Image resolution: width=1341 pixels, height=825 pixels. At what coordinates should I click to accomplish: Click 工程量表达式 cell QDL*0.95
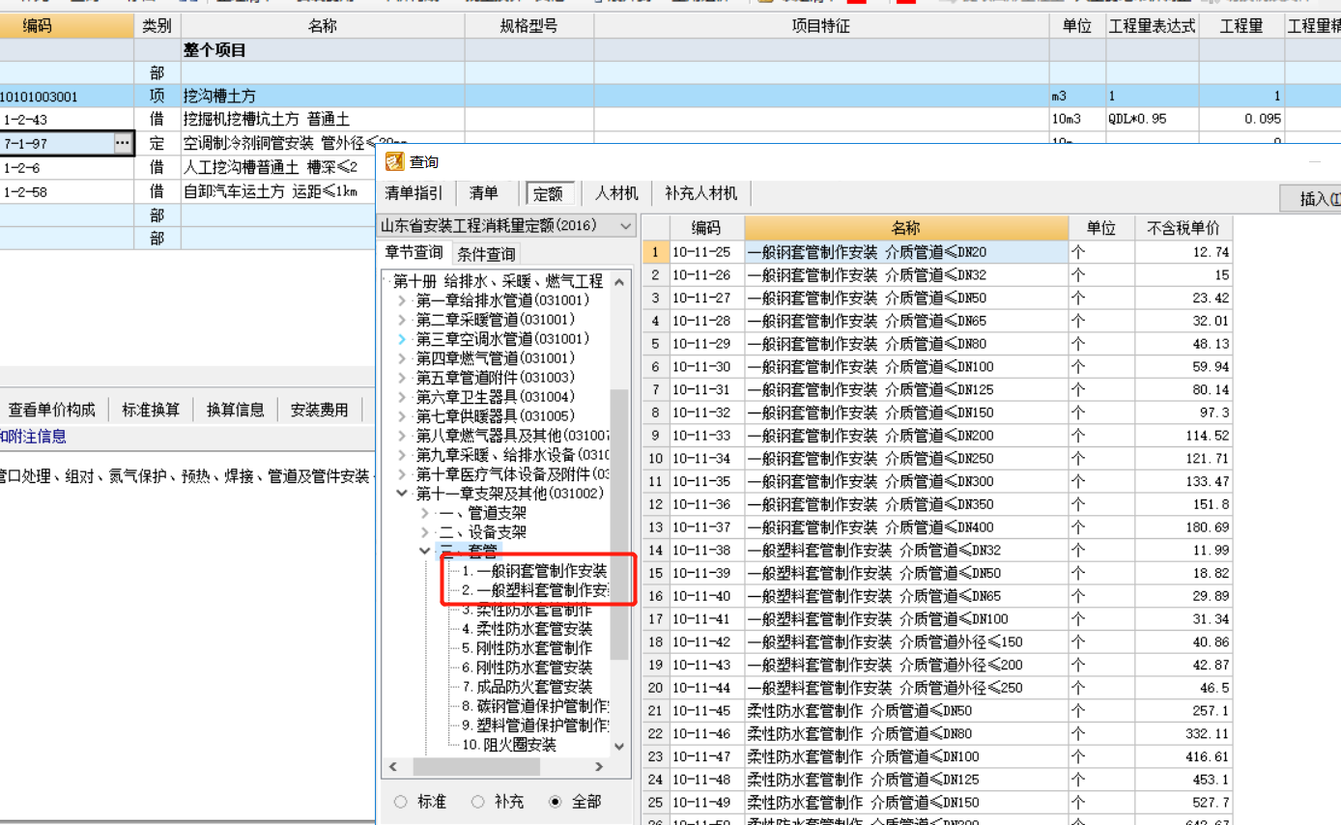tap(1153, 120)
